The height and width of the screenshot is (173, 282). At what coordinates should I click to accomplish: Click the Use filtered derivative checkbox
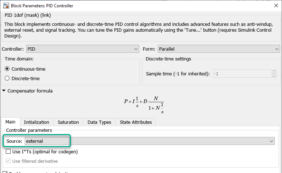(8, 161)
